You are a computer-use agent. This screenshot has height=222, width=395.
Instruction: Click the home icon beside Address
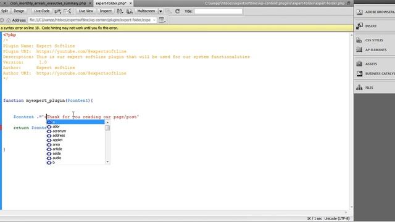click(9, 20)
